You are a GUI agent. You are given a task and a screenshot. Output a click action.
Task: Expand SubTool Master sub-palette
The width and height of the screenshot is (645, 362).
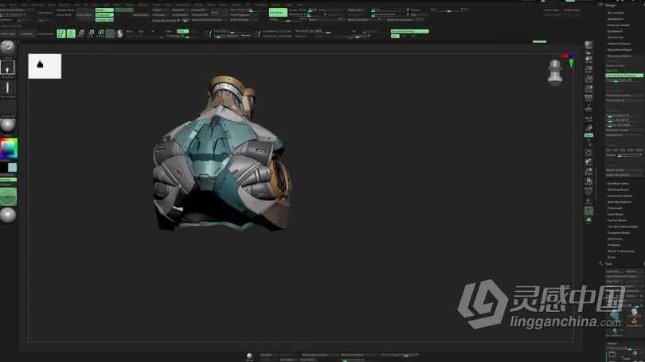[x=617, y=220]
